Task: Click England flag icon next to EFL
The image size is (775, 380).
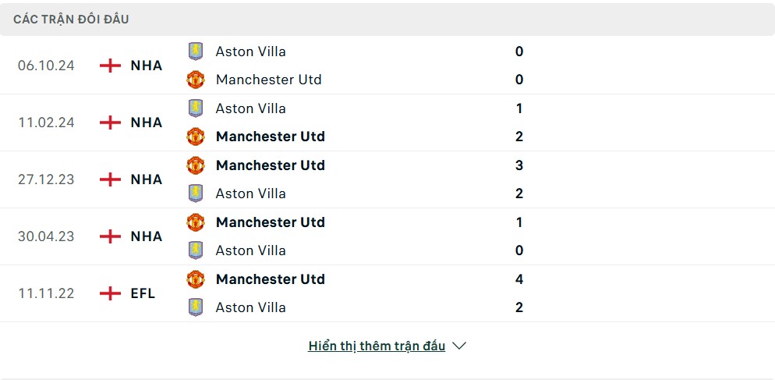Action: (110, 293)
